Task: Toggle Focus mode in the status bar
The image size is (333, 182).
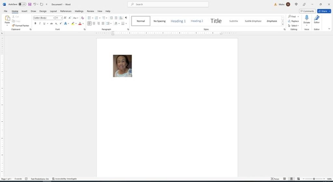Action: click(275, 179)
